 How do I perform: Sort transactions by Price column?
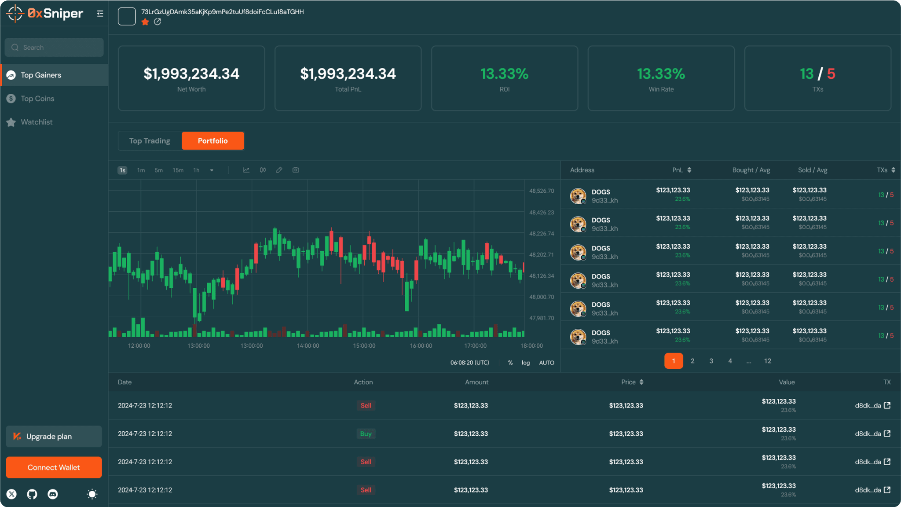[641, 382]
